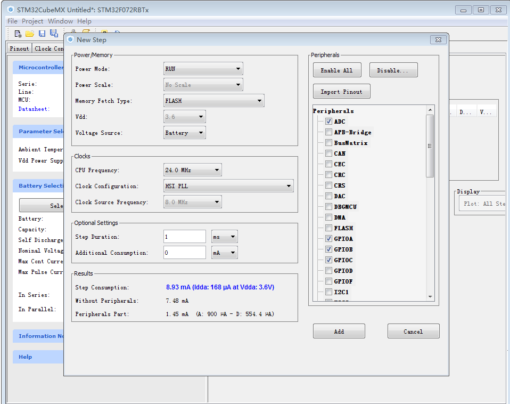
Task: Click Cancel in the New Step dialog
Action: (414, 331)
